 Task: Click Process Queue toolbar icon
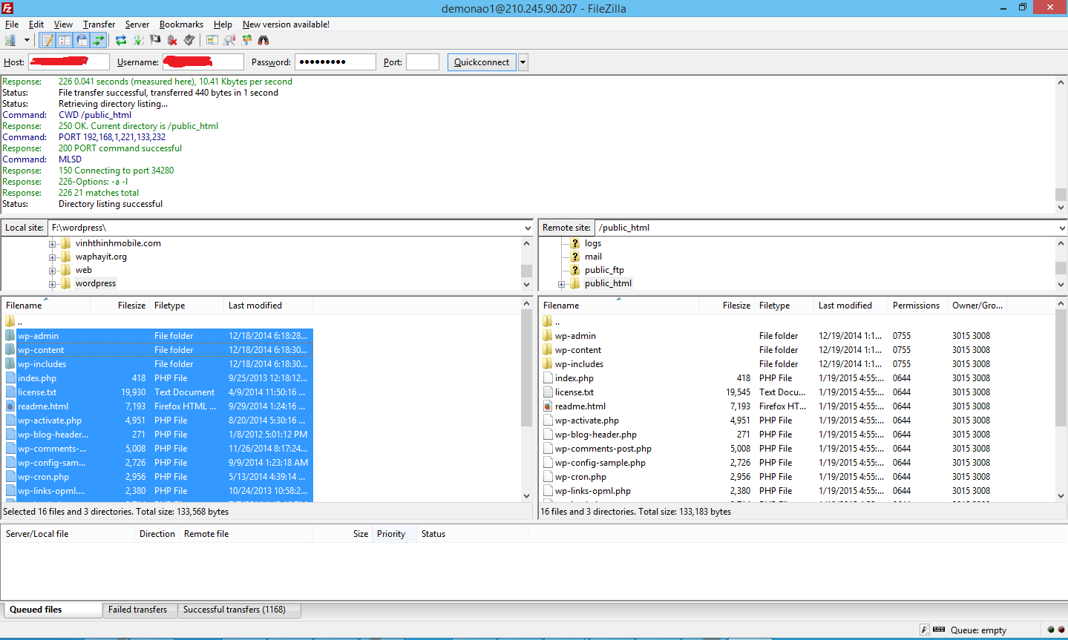click(x=138, y=40)
